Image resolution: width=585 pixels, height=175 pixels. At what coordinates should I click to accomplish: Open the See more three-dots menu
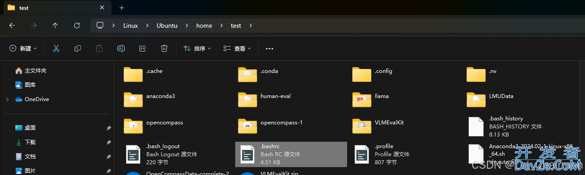pyautogui.click(x=270, y=48)
